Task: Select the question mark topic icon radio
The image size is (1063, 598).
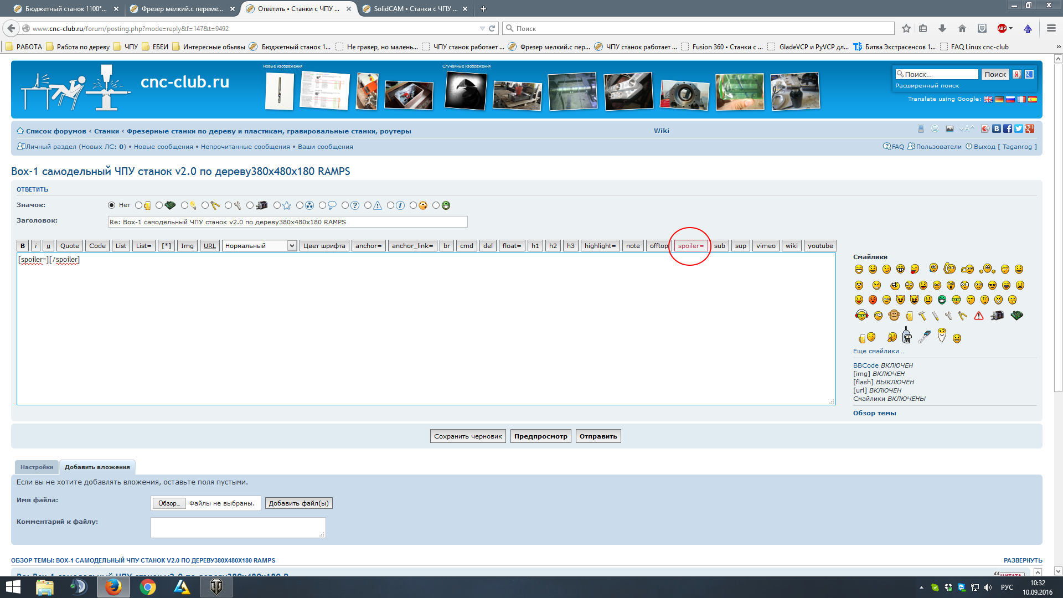Action: (x=345, y=205)
